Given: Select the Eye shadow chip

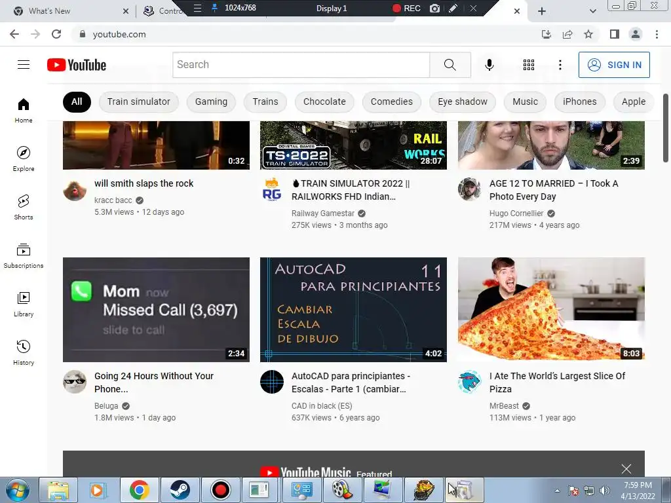Looking at the screenshot, I should 463,102.
